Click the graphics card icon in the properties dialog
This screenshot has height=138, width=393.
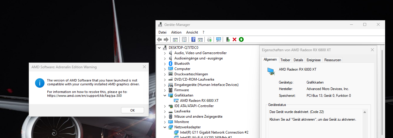271,71
